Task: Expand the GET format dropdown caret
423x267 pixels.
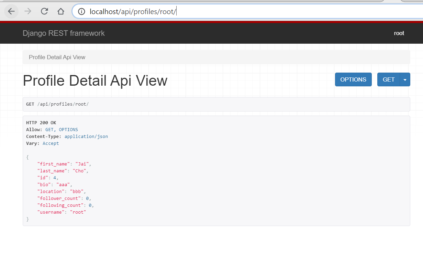Action: click(405, 79)
